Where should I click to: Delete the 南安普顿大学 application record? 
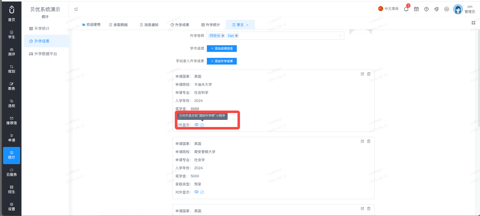tap(369, 141)
